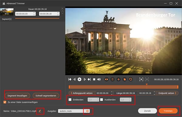This screenshot has width=182, height=117.
Task: Add a segment with the plus icon
Action: [119, 79]
